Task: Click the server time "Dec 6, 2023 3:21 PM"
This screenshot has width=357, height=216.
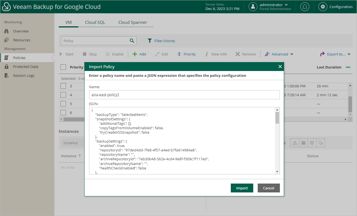Action: [222, 9]
